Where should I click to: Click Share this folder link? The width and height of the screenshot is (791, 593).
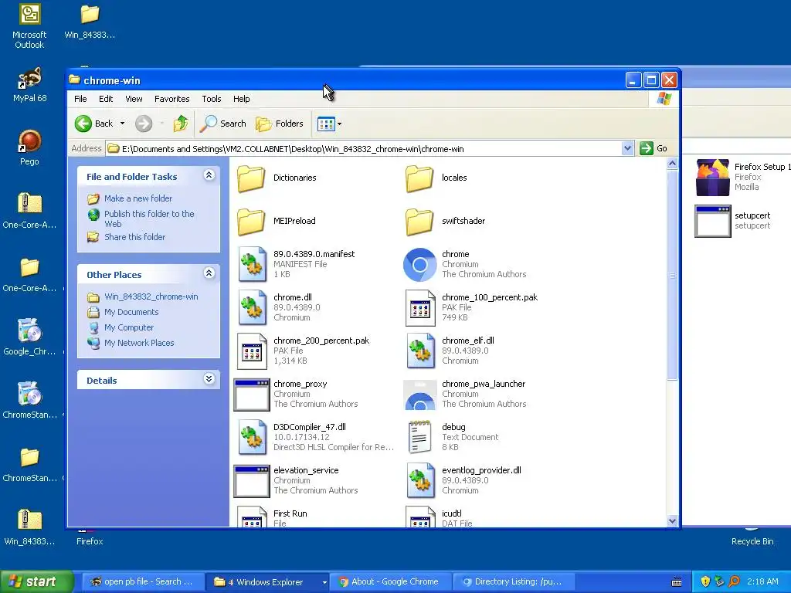click(134, 237)
